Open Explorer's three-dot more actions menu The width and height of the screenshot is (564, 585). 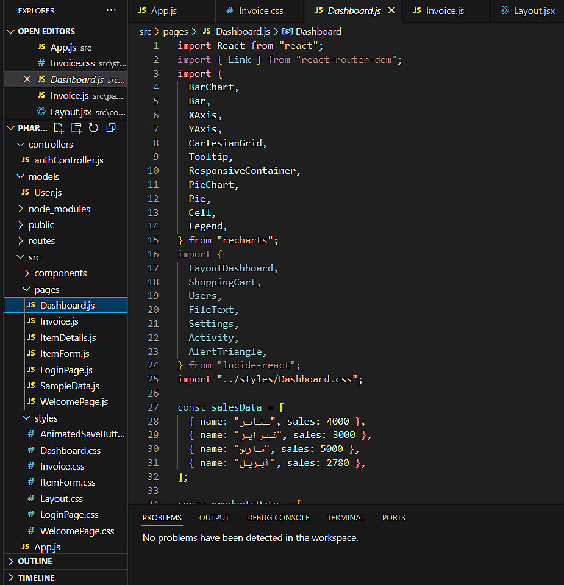pos(111,11)
